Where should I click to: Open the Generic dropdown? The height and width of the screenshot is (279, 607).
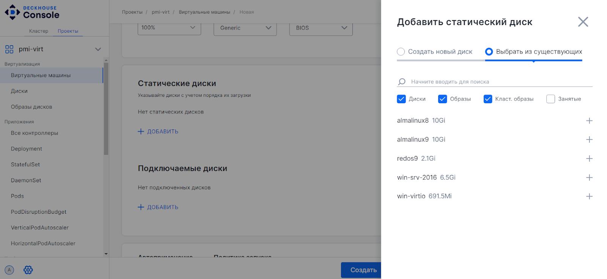[245, 28]
